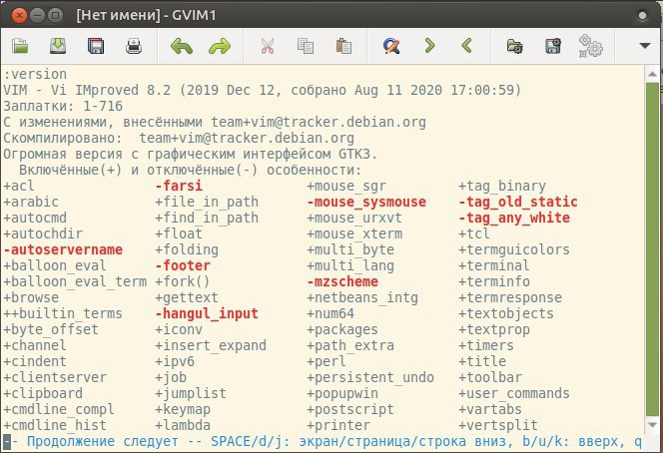Screen dimensions: 663x453
Task: Find previous with the green left chevron
Action: (x=467, y=45)
